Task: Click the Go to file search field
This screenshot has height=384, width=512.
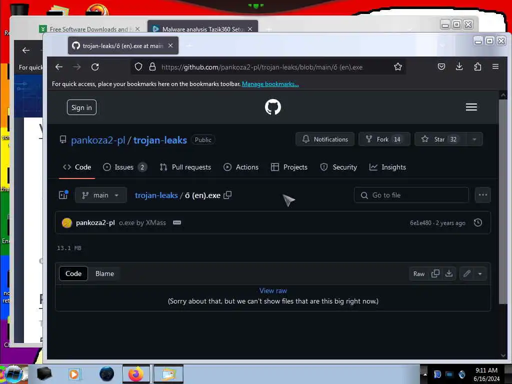Action: pyautogui.click(x=411, y=195)
